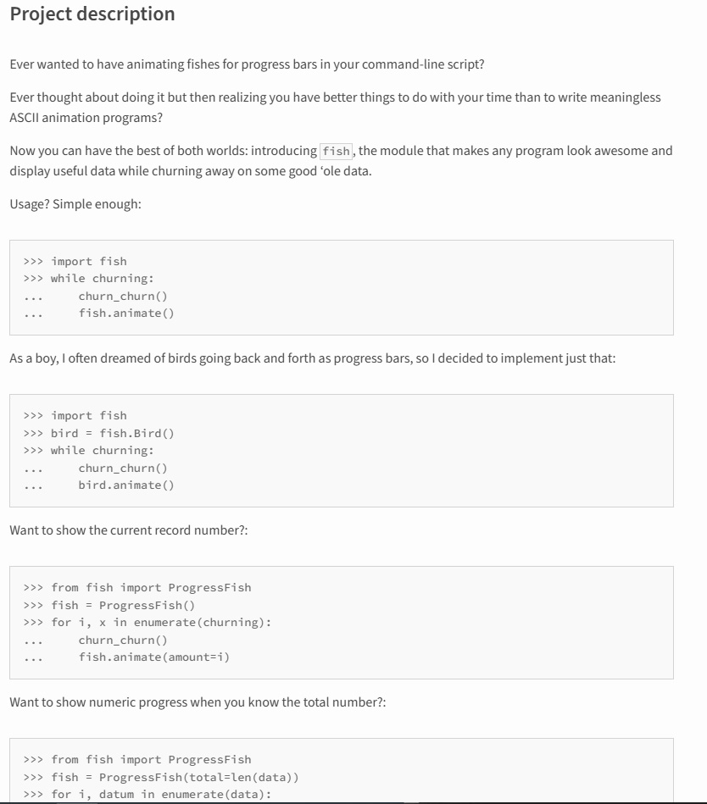Click 'import fish' in the first code block
The image size is (707, 804).
(89, 261)
